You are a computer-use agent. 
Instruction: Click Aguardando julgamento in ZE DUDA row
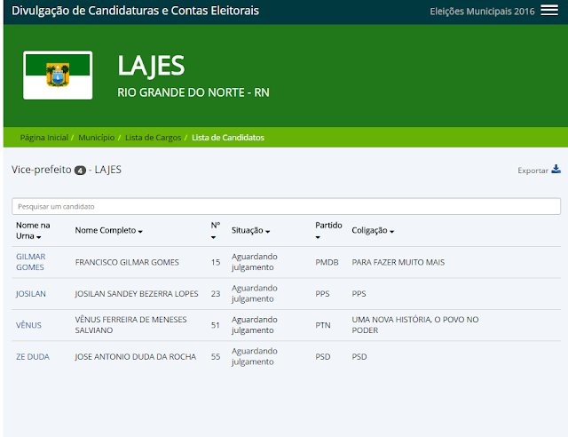(255, 356)
